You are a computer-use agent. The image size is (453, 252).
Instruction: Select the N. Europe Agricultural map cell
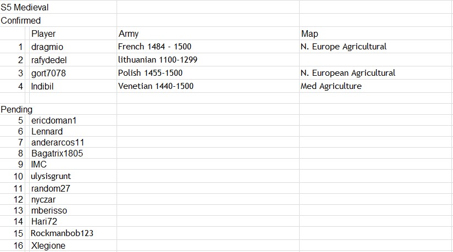pyautogui.click(x=376, y=47)
